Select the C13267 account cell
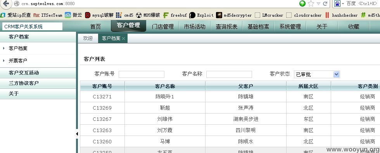Viewport: 380px width, 153px height. point(102,119)
